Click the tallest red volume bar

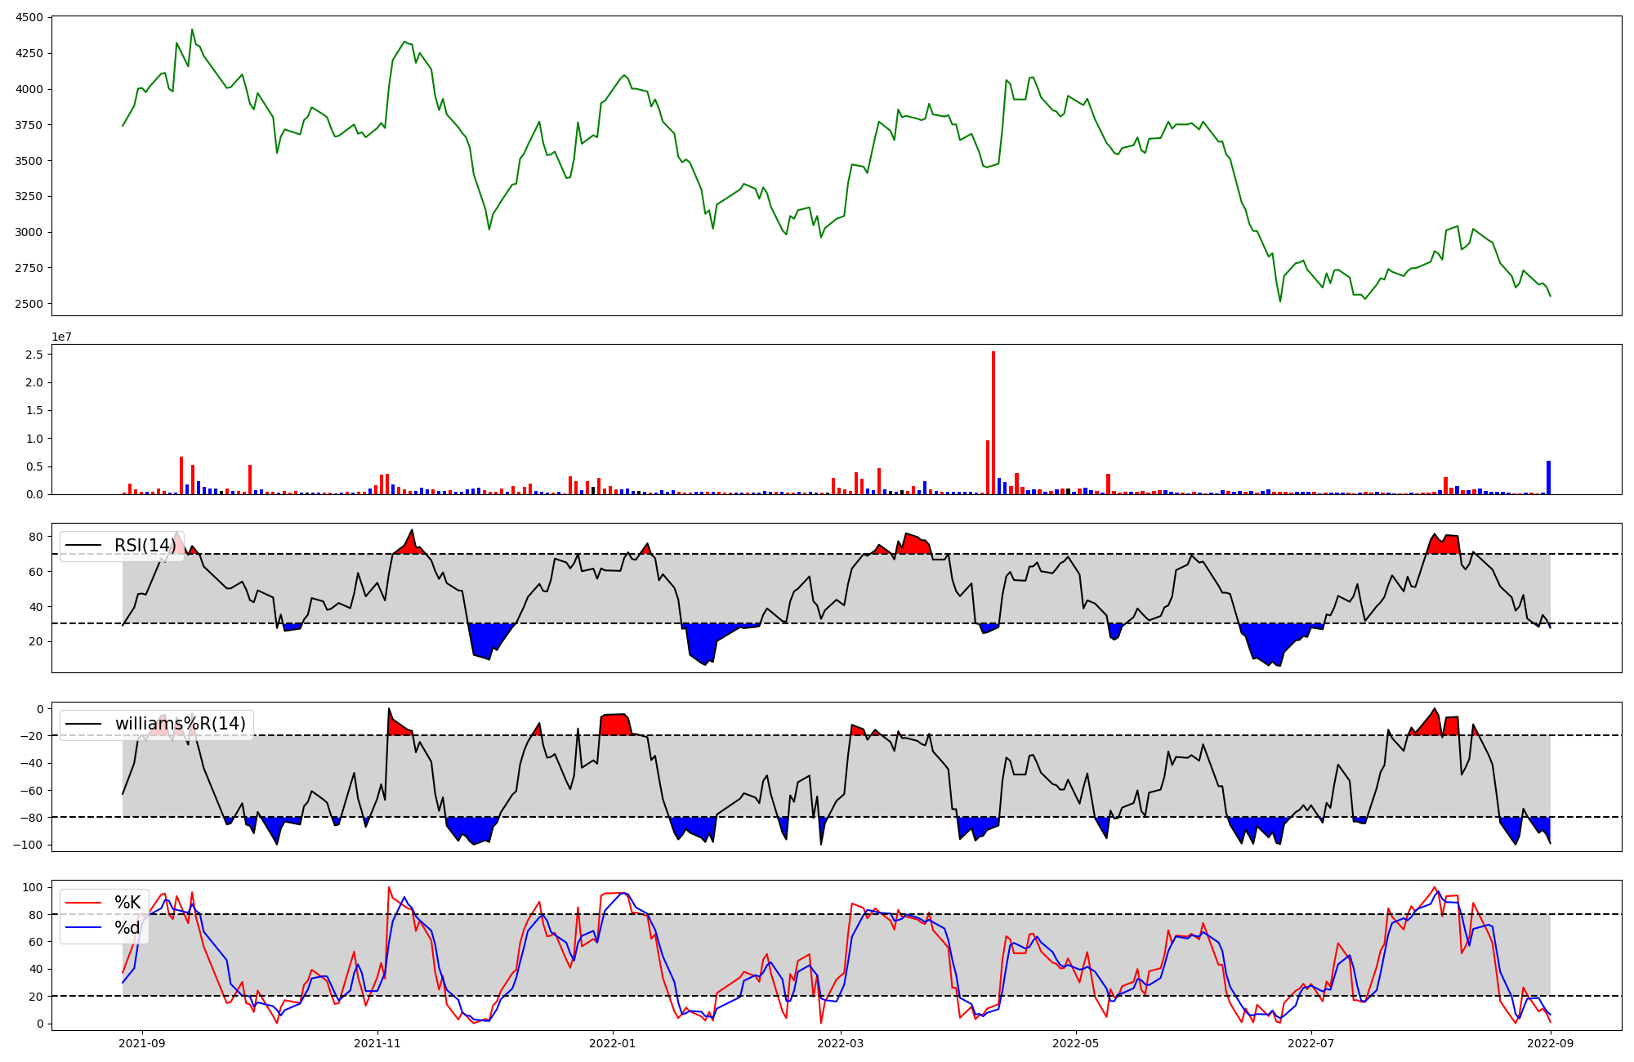tap(993, 422)
